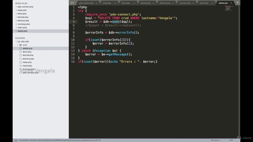Collapse the php-pdo folder arrow

tap(16, 41)
